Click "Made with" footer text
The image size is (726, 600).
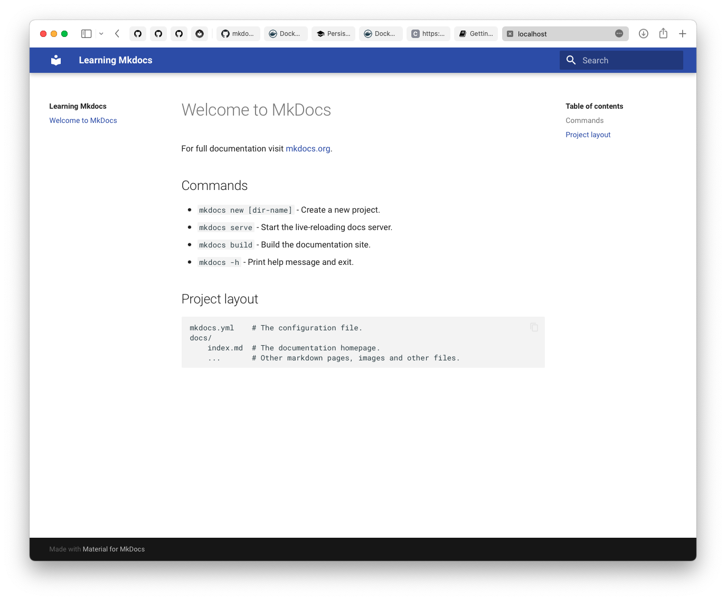tap(65, 549)
